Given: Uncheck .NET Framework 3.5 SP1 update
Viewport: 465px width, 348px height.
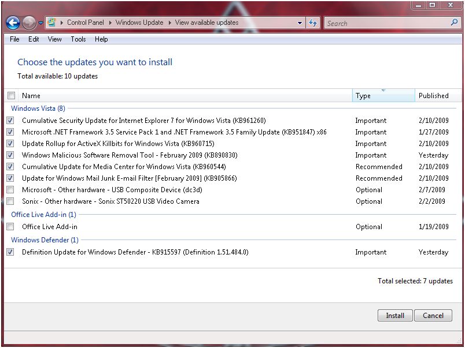Looking at the screenshot, I should coord(10,132).
